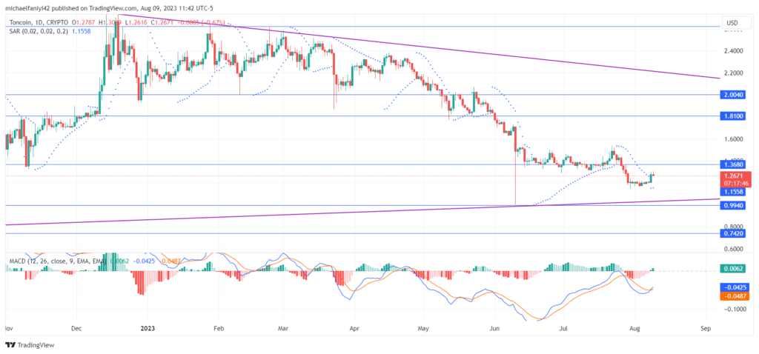Select the SAR (0.02, 0.02, 0.2) indicator legend
Screen dimensions: 759x354
[x=39, y=30]
